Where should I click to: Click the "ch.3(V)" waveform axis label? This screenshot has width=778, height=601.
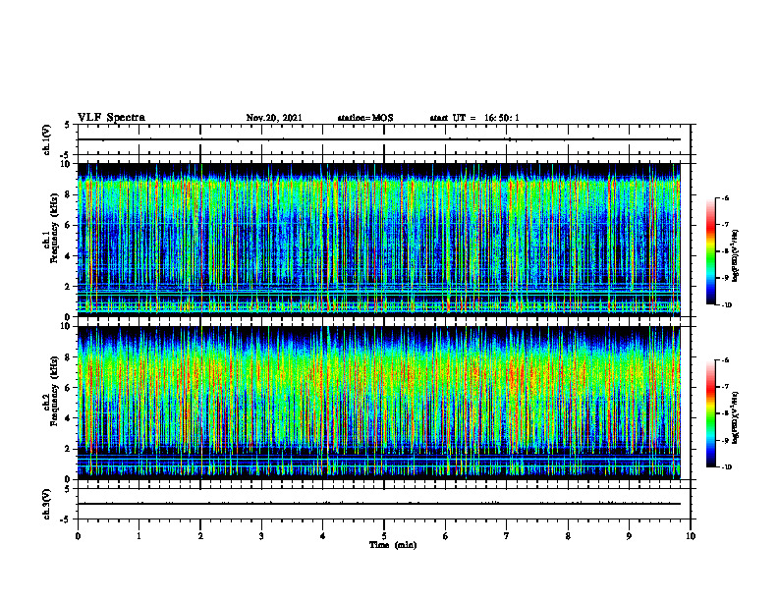[x=46, y=504]
